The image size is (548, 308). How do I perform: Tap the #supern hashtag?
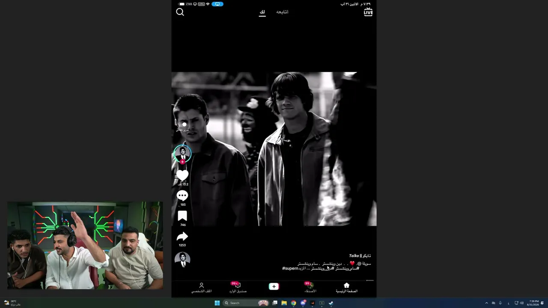tap(290, 268)
